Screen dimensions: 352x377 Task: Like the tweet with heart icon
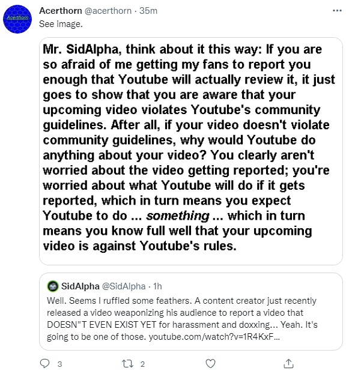[x=210, y=364]
